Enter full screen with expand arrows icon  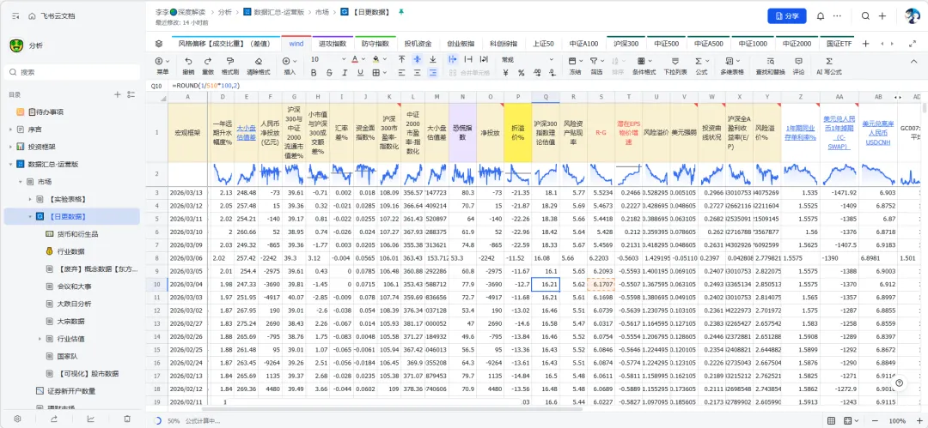912,44
